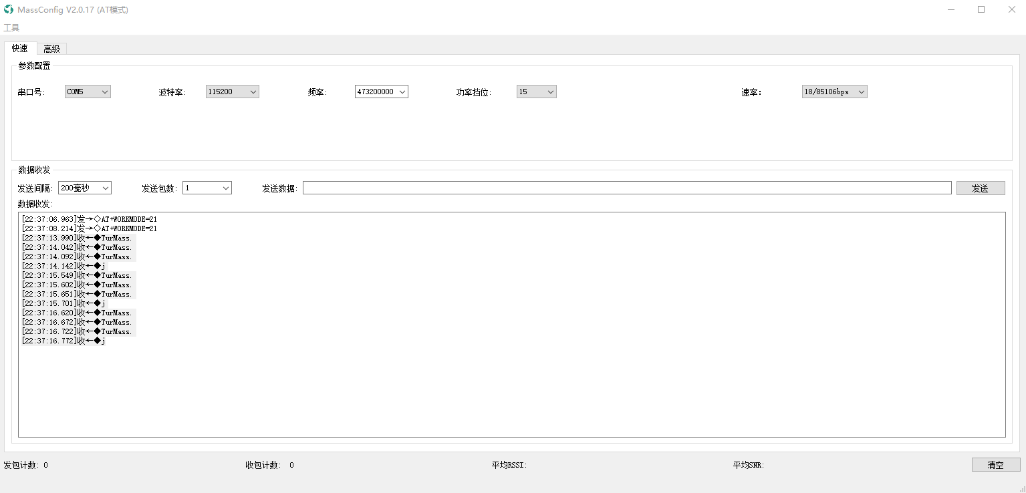1026x493 pixels.
Task: Select the 快速 tab
Action: [20, 48]
